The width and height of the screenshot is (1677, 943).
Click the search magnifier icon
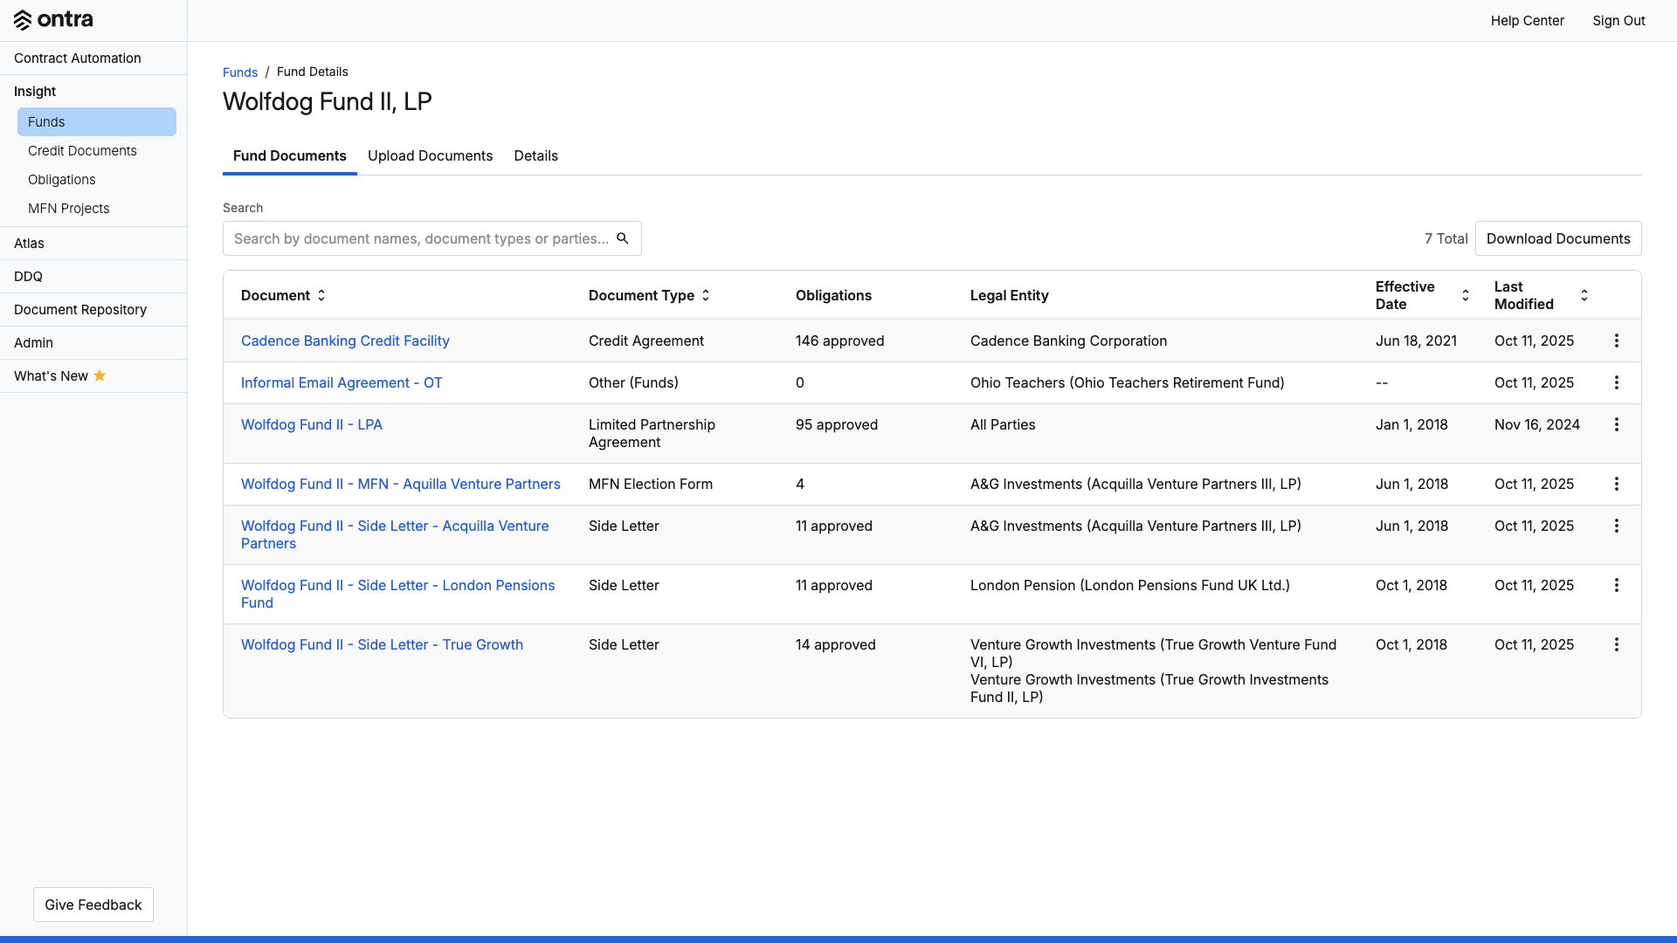[x=623, y=238]
